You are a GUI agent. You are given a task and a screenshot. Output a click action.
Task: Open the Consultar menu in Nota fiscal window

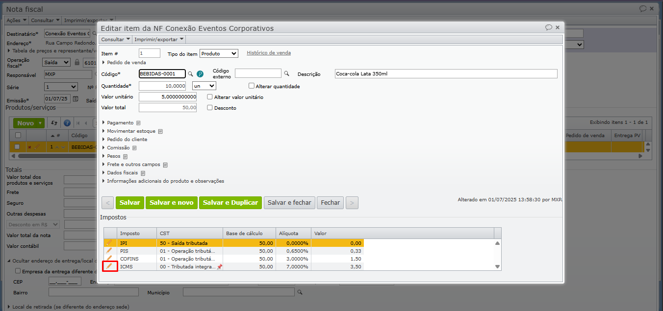(x=45, y=21)
